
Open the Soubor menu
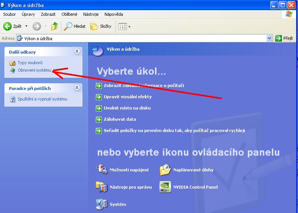9,14
